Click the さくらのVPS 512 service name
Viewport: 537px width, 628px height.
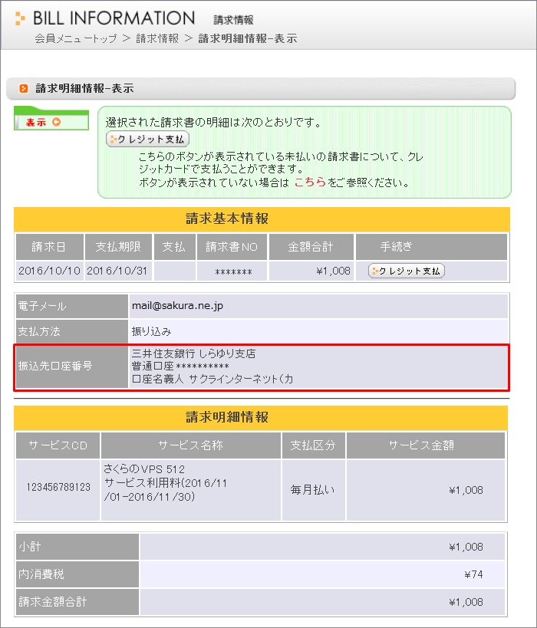[x=144, y=469]
